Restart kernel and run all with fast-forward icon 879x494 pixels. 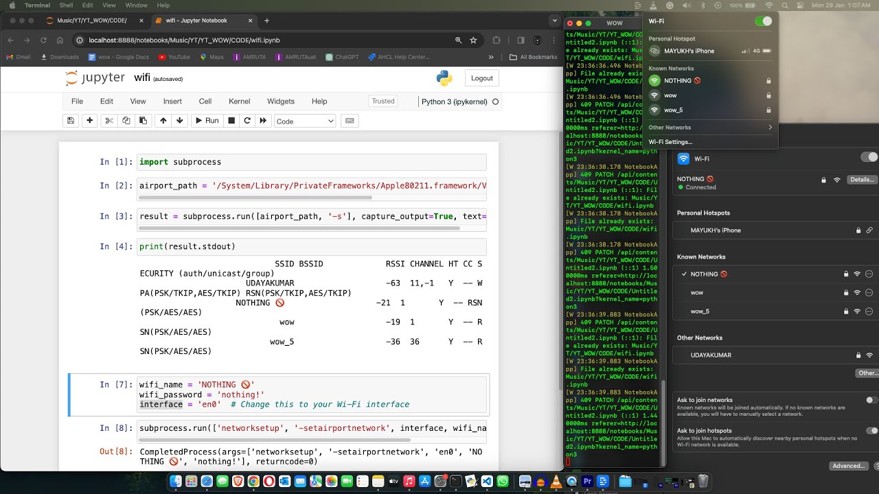pos(263,121)
